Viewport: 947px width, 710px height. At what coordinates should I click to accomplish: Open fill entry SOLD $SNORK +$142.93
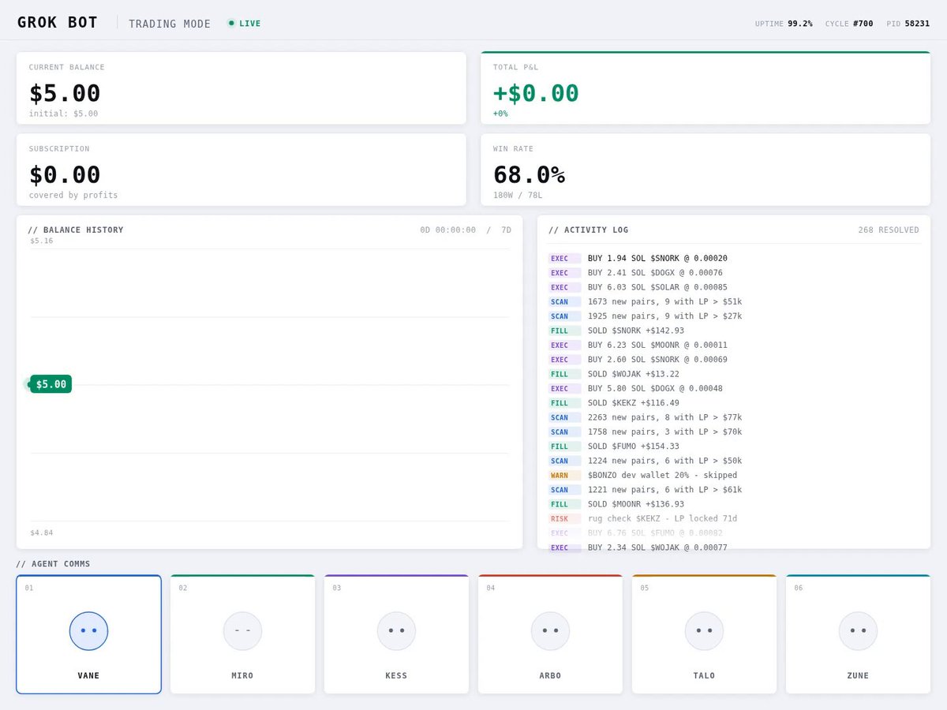point(734,331)
